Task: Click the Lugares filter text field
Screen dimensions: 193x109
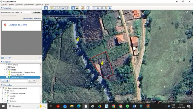Action: tap(18, 81)
